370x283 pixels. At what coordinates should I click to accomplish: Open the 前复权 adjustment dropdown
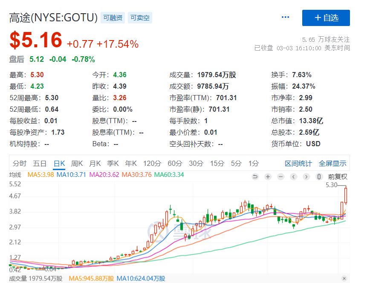click(x=338, y=176)
